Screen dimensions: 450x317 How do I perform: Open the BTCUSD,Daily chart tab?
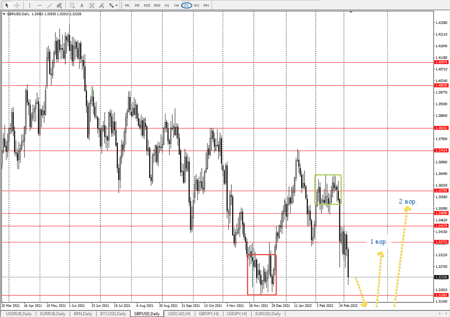114,314
